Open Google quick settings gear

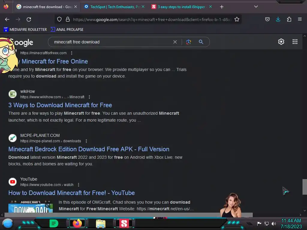(281, 42)
